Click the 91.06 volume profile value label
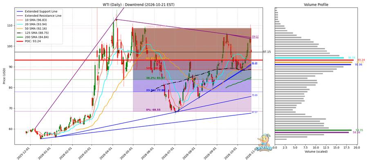368x163 pixels. [x=359, y=64]
